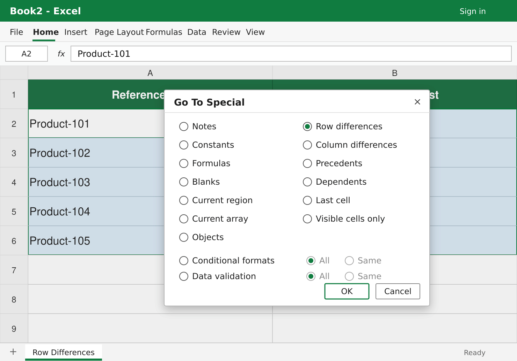Click the Name Box showing A2
This screenshot has width=517, height=361.
click(27, 54)
